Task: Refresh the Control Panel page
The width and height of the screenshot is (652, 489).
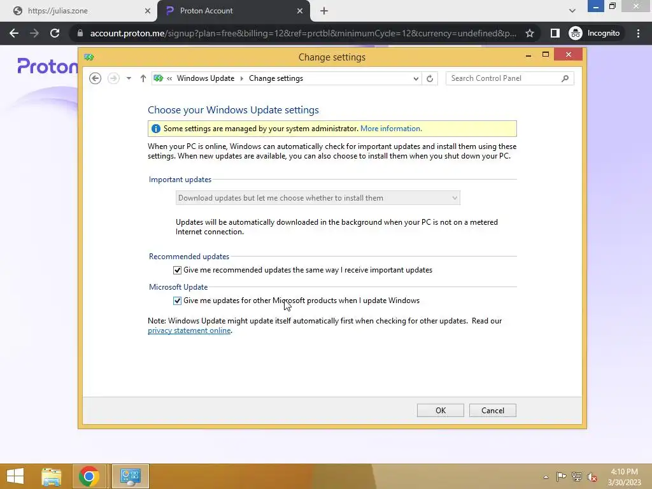Action: click(430, 78)
